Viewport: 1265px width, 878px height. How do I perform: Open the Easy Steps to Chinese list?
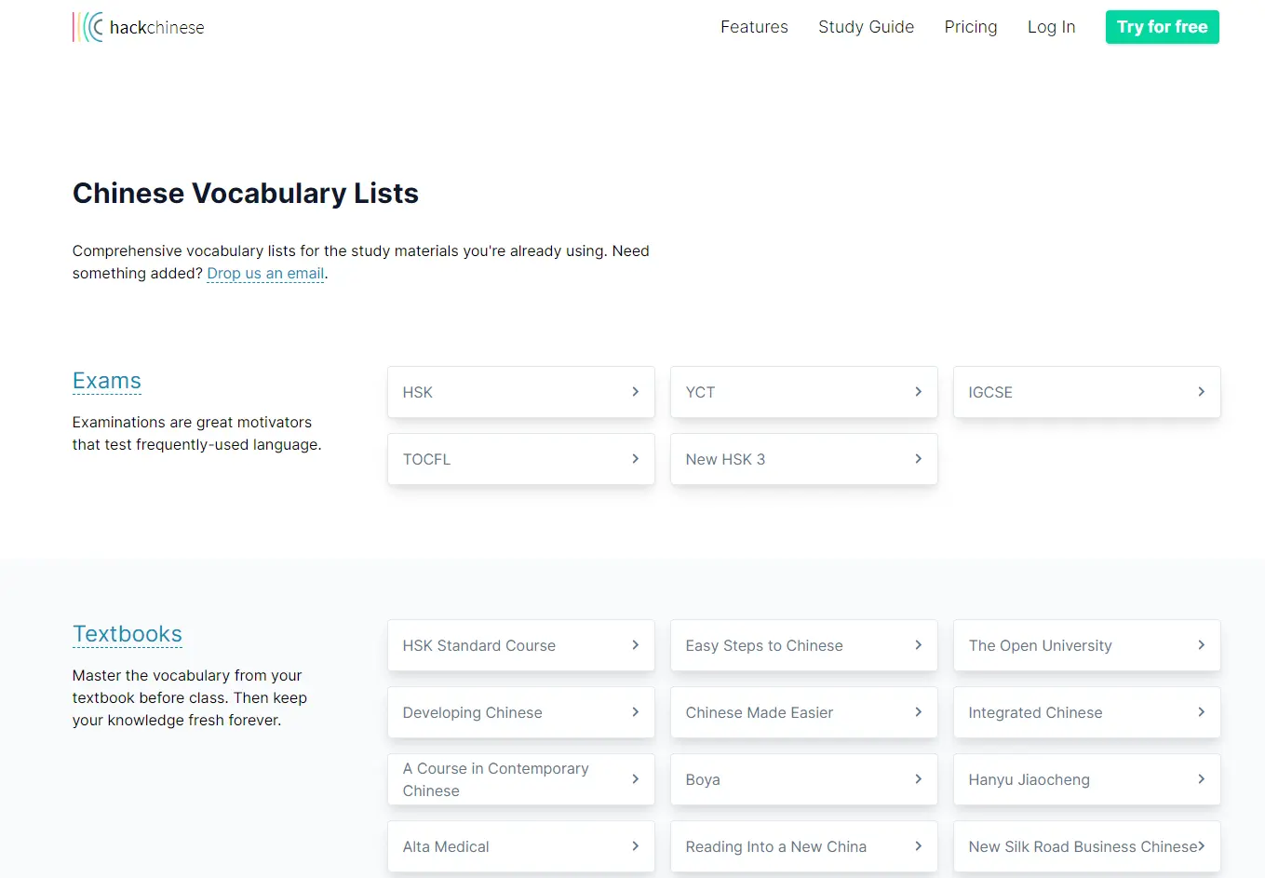tap(803, 645)
